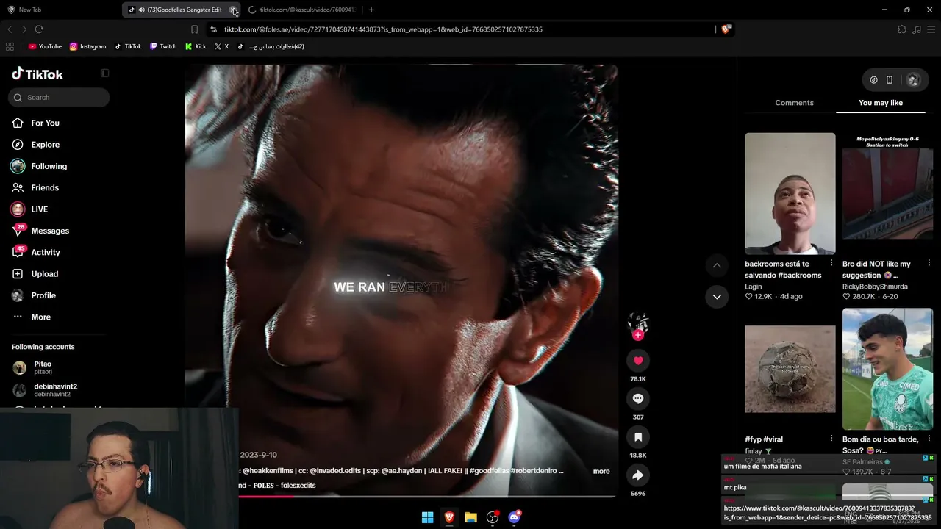Open options for the #fyp #viral video

click(x=831, y=439)
